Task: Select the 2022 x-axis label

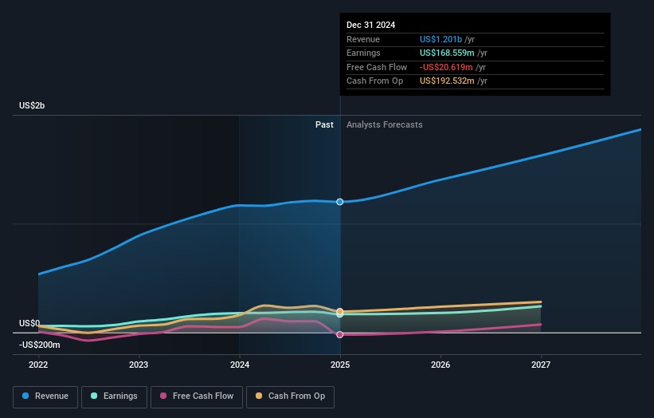Action: pyautogui.click(x=38, y=365)
